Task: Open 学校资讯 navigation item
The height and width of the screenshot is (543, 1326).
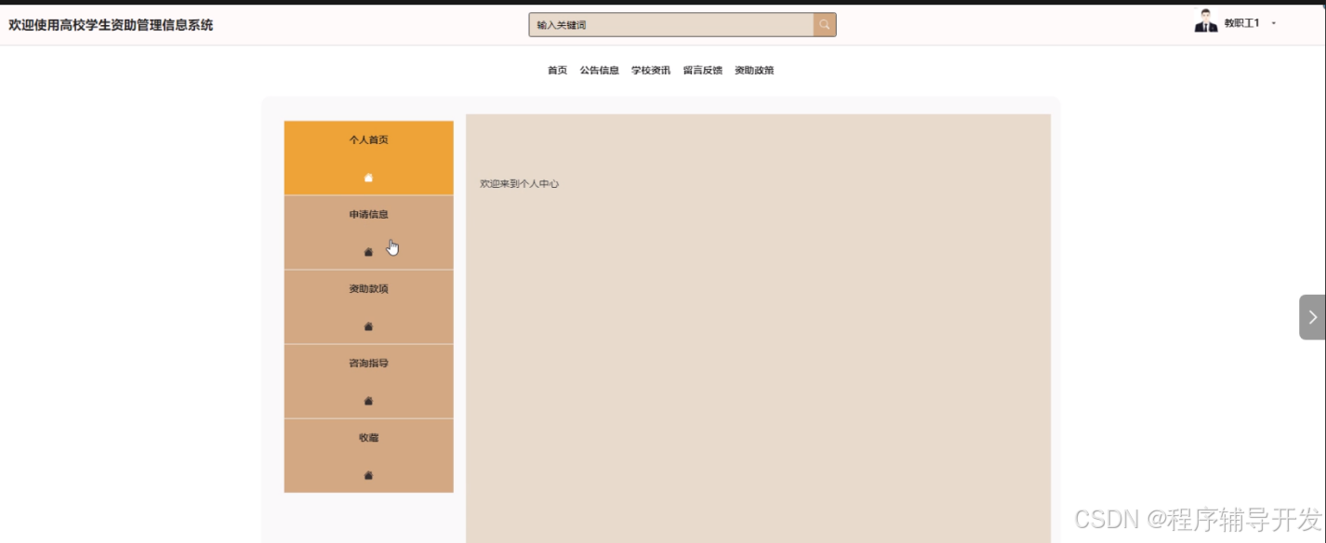Action: (x=651, y=71)
